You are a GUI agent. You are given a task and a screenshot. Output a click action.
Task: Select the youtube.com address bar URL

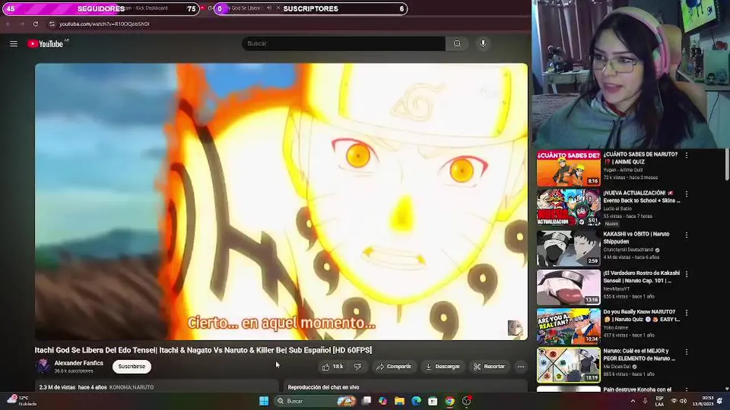tap(104, 24)
